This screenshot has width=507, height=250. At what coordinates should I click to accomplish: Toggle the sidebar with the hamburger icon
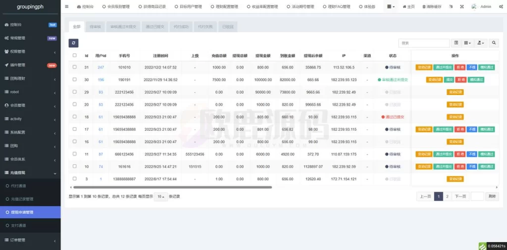point(67,6)
